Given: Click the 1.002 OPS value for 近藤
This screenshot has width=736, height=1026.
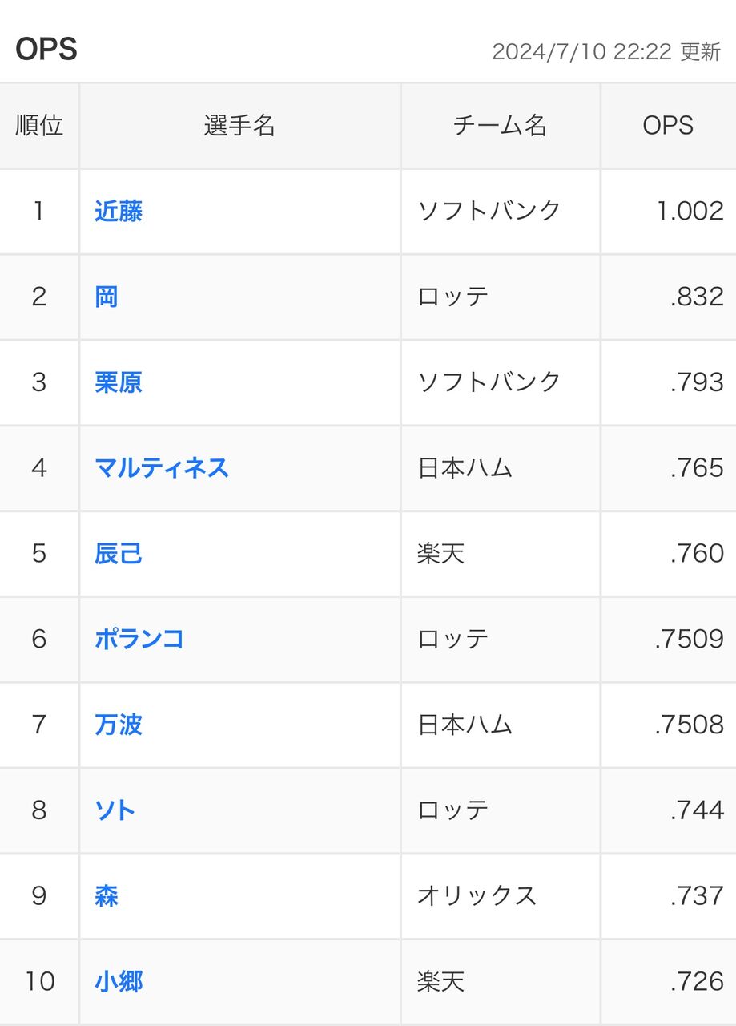Looking at the screenshot, I should pyautogui.click(x=690, y=212).
